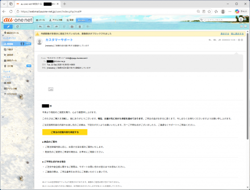Click the browser address bar URL

point(51,11)
